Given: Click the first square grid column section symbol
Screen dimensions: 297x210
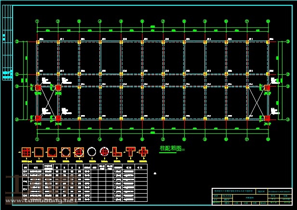Looking at the screenshot, I should tap(26, 152).
